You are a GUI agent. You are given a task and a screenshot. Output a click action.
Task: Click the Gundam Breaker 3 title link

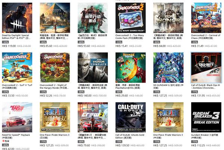(205, 136)
